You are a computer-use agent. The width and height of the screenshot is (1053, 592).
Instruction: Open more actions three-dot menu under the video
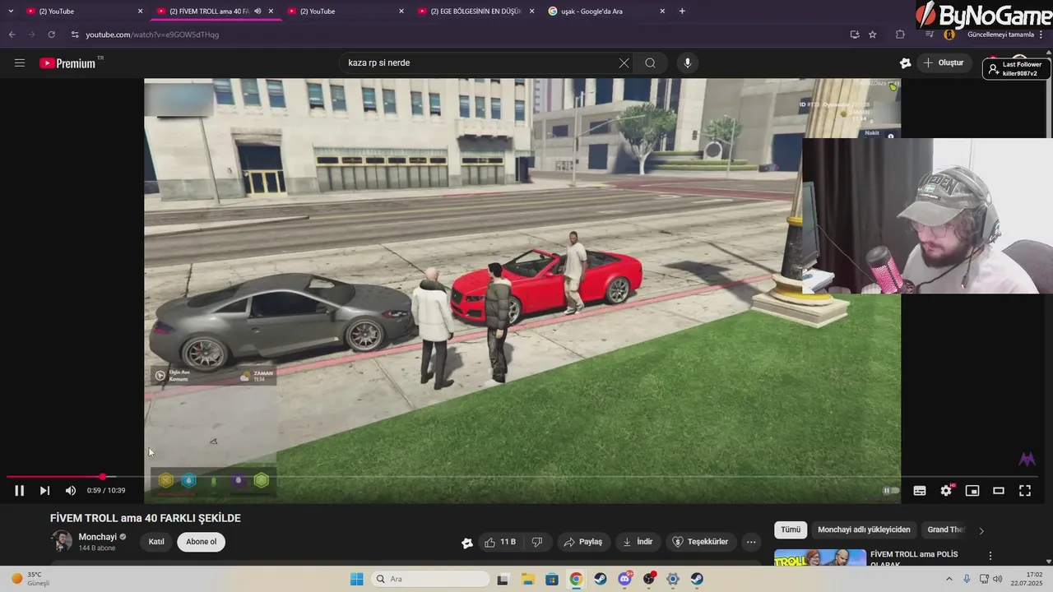(751, 542)
